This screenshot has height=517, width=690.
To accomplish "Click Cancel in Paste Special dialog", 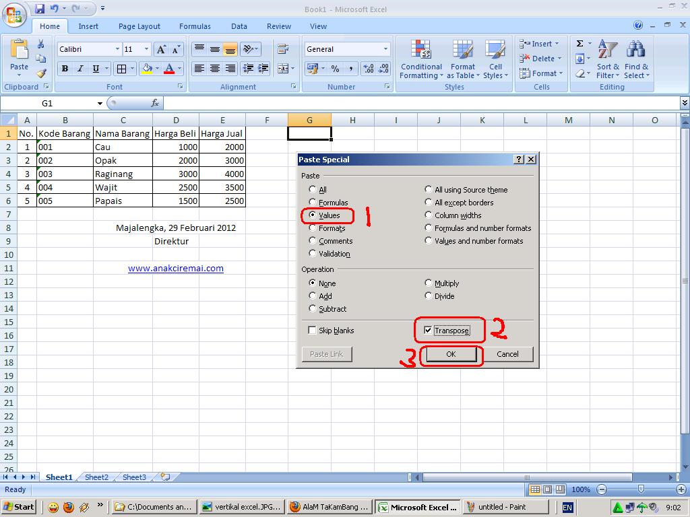I will [507, 354].
